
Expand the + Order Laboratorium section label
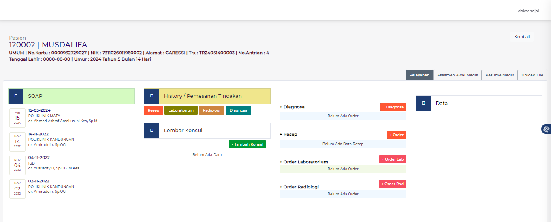point(303,162)
